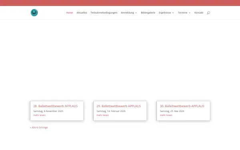Select the 'Samstag, 14. Februar 2026' date text
The width and height of the screenshot is (240, 150).
(111, 111)
